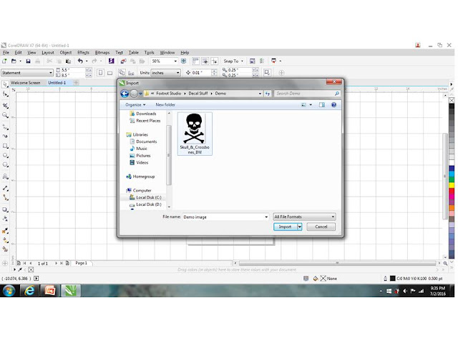Select the Zoom tool in toolbox

coord(5,115)
